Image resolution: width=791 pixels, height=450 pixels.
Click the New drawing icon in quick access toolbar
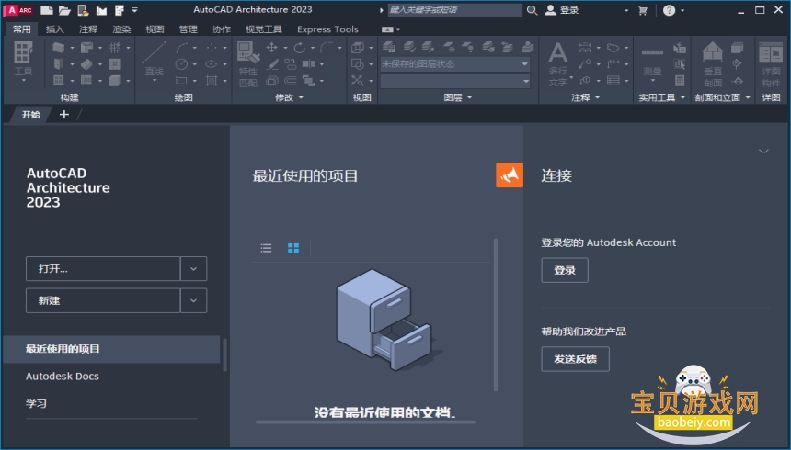(x=46, y=10)
